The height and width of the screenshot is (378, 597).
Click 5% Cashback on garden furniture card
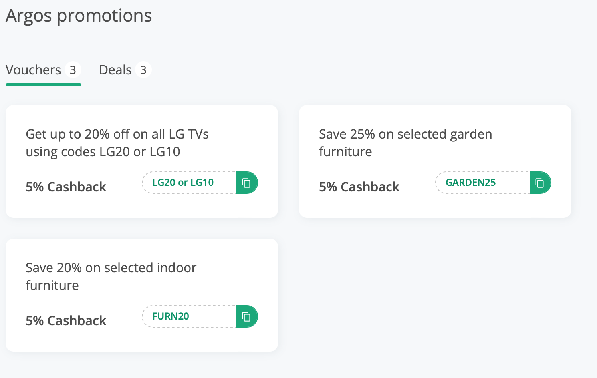click(359, 187)
